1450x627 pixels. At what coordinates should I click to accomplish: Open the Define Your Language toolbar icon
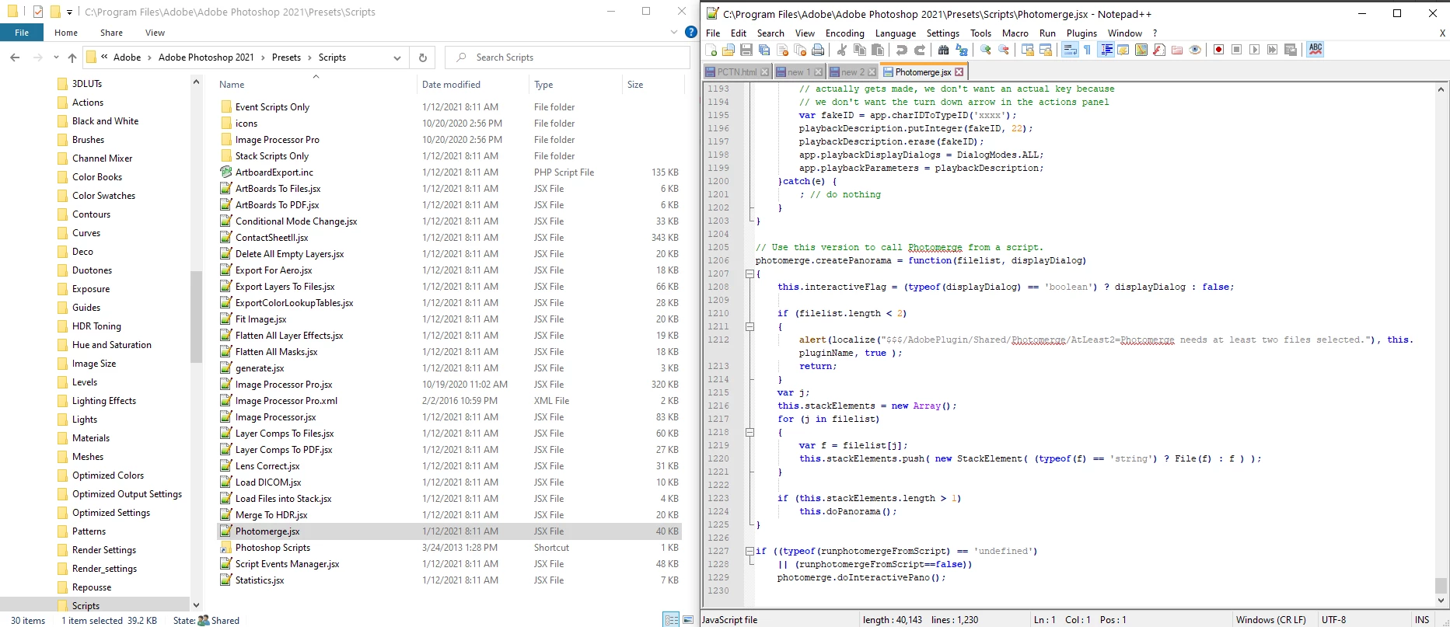1123,50
